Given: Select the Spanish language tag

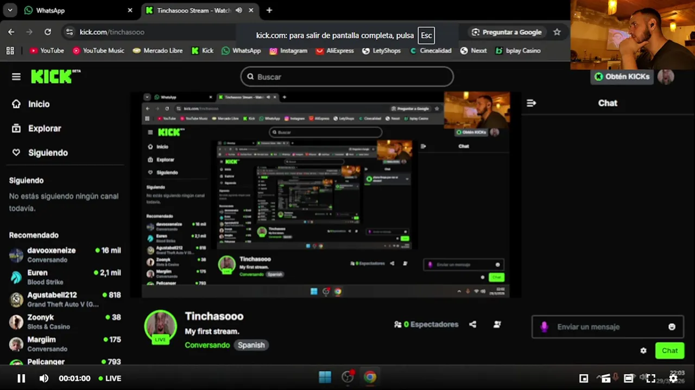Looking at the screenshot, I should 251,345.
